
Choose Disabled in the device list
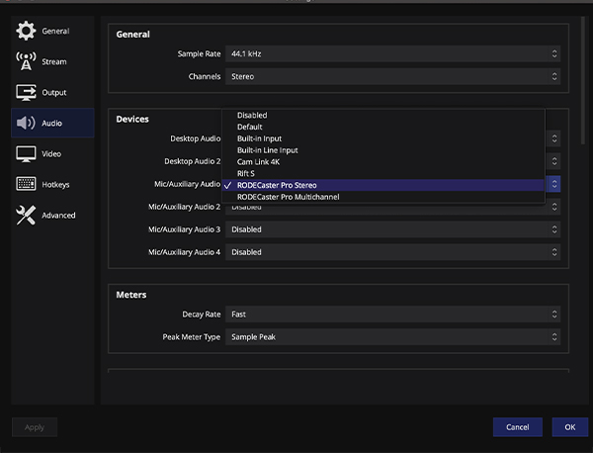[383, 115]
